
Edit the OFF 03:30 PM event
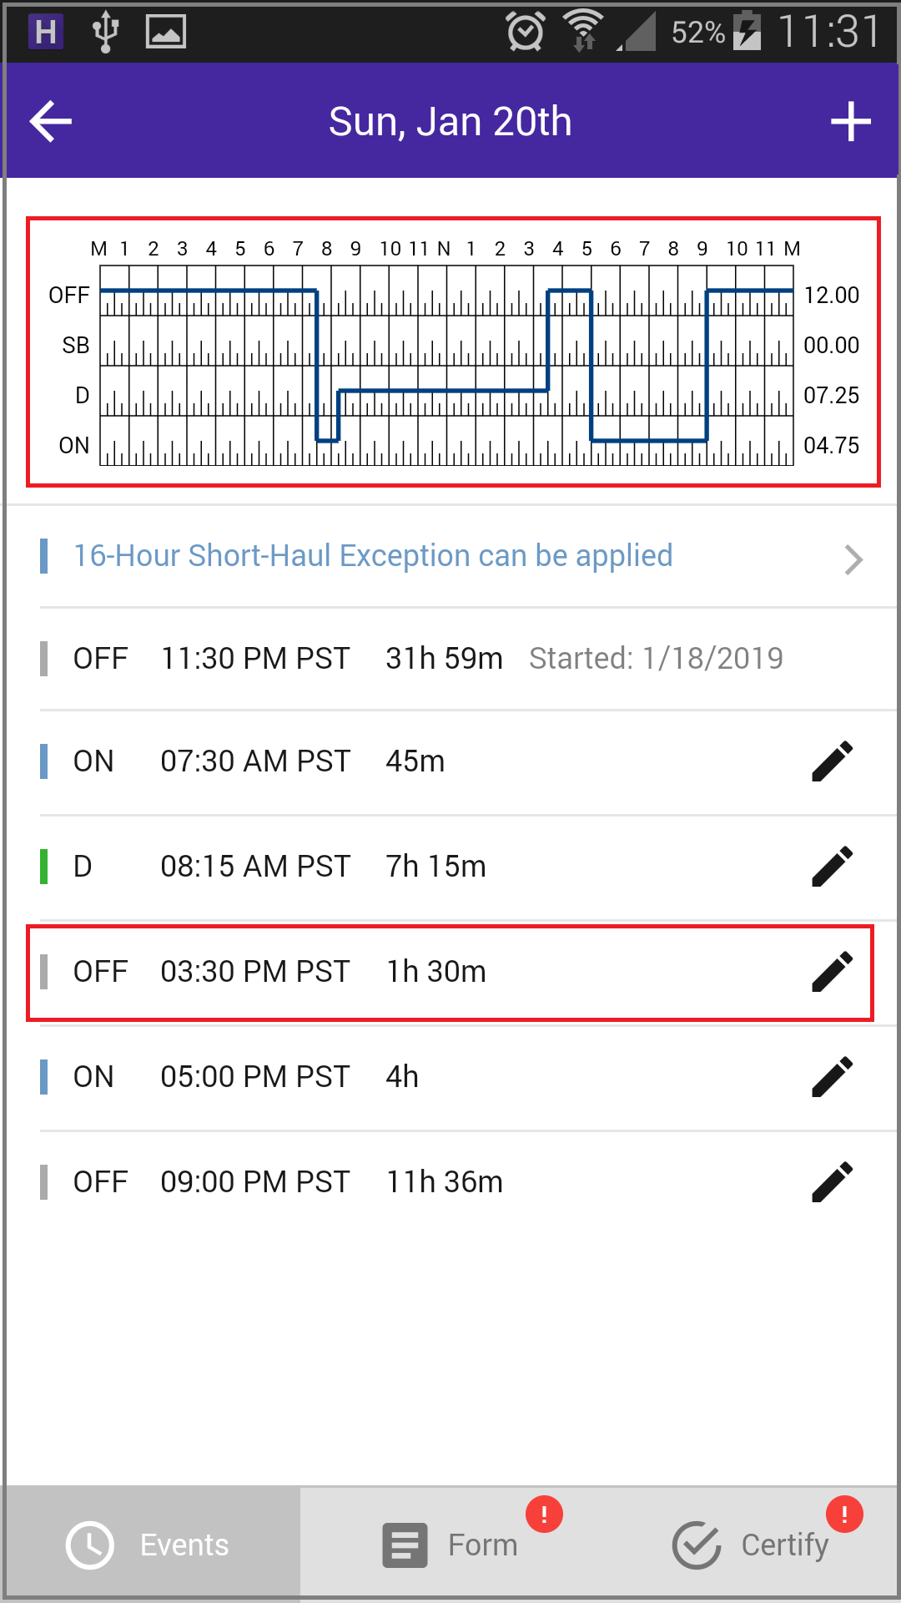pos(833,972)
